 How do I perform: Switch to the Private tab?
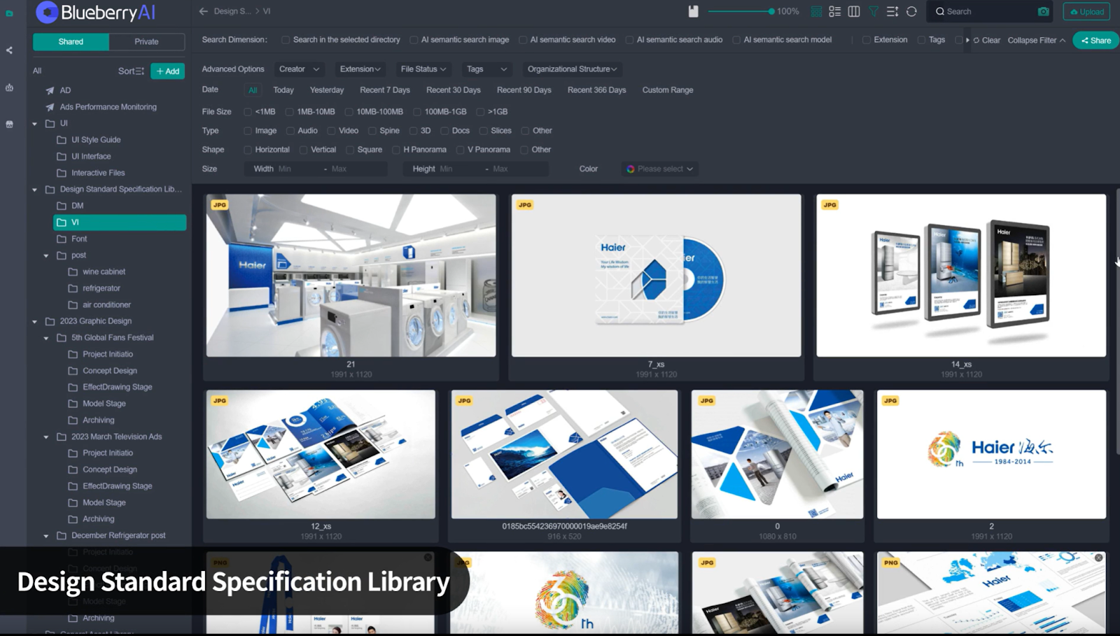(x=146, y=42)
